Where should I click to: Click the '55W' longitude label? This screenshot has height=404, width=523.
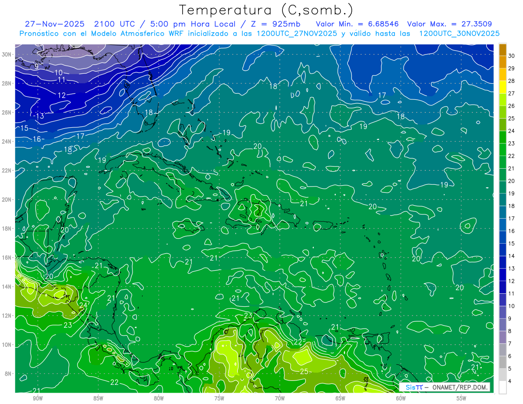click(462, 398)
